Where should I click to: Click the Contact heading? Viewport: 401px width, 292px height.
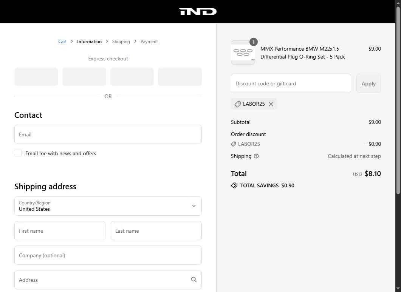28,115
